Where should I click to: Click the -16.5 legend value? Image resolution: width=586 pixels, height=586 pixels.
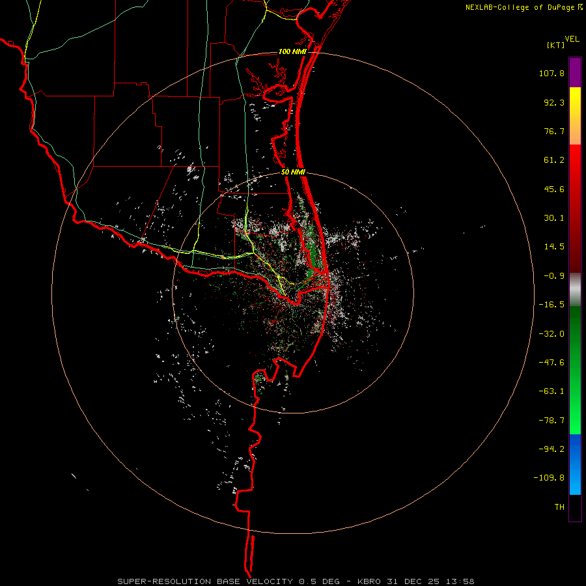coord(551,305)
